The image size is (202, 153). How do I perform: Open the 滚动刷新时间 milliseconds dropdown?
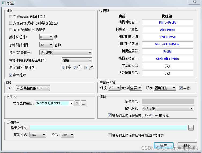pyautogui.click(x=46, y=45)
